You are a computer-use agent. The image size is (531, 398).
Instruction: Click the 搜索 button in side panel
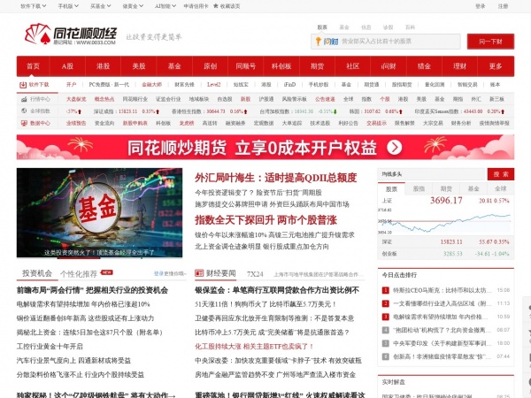501,174
